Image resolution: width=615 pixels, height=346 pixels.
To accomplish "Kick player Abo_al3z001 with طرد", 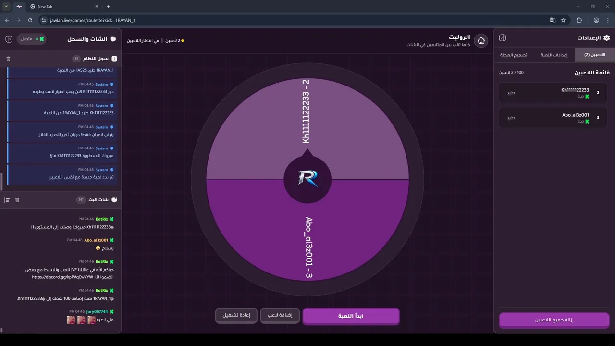I will coord(511,118).
